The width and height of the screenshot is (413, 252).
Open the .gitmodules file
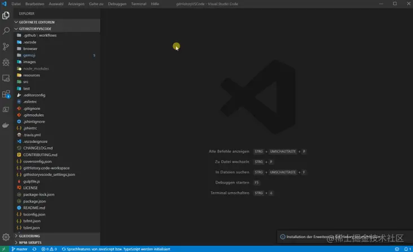(57, 115)
